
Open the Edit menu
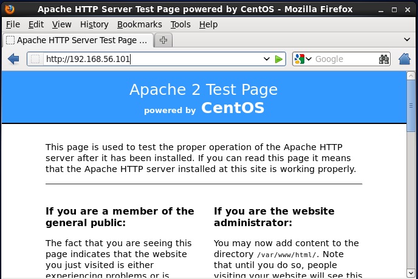pyautogui.click(x=36, y=24)
